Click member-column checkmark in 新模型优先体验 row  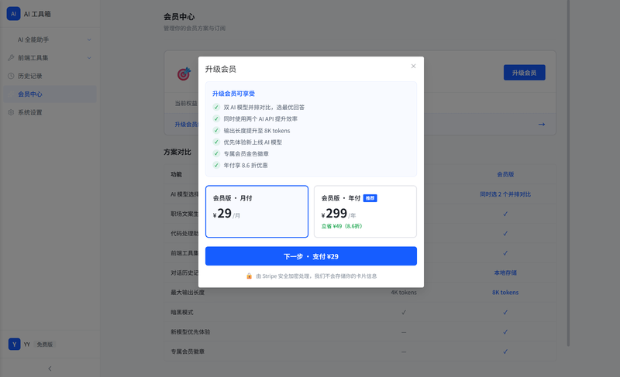coord(505,332)
